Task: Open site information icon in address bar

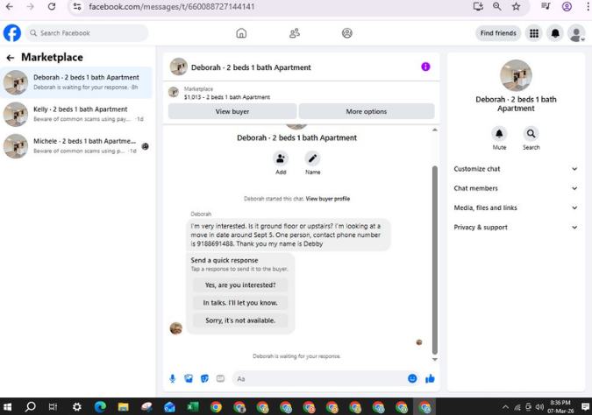Action: [x=77, y=6]
